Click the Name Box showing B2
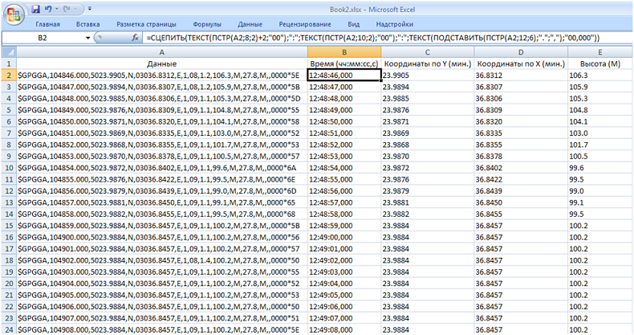Screen dimensions: 634x335 point(43,38)
